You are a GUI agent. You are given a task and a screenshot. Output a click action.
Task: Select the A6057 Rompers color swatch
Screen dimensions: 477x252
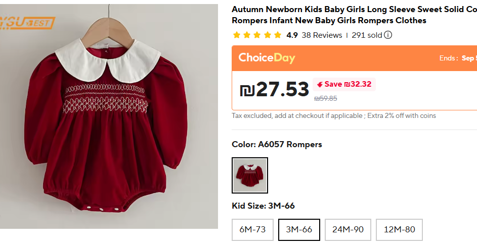(250, 175)
